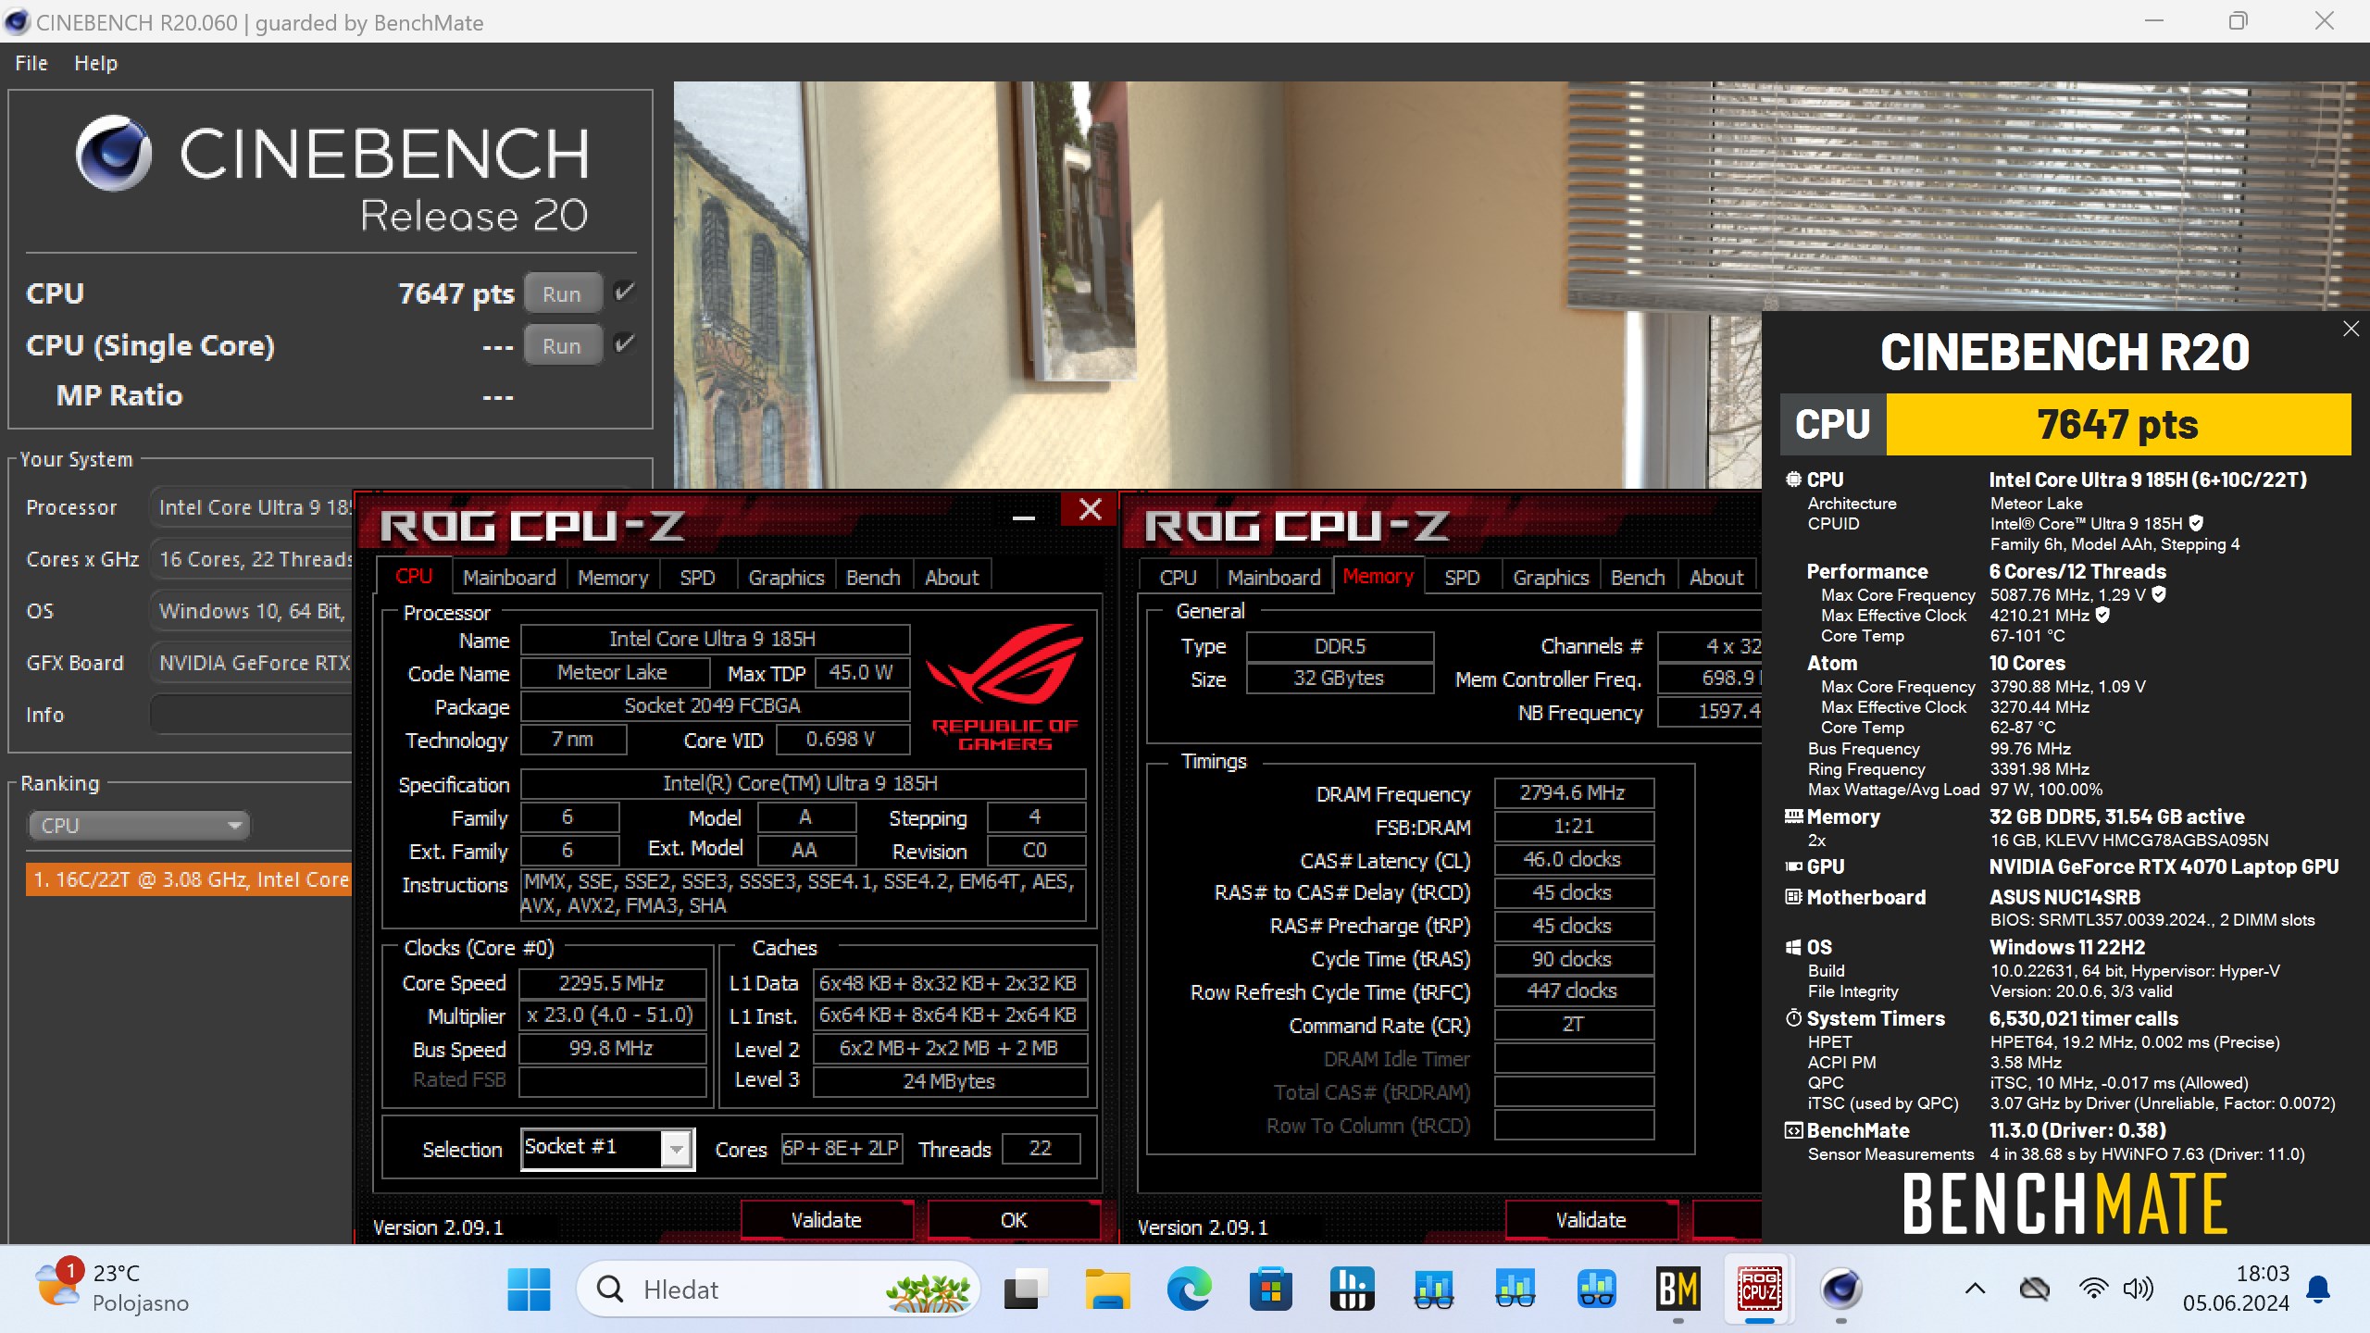Open the weather widget showing 23°C

pyautogui.click(x=111, y=1289)
